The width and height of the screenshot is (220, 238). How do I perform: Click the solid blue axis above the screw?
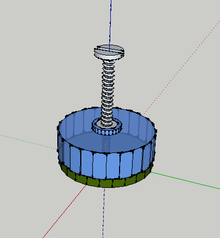tap(110, 23)
